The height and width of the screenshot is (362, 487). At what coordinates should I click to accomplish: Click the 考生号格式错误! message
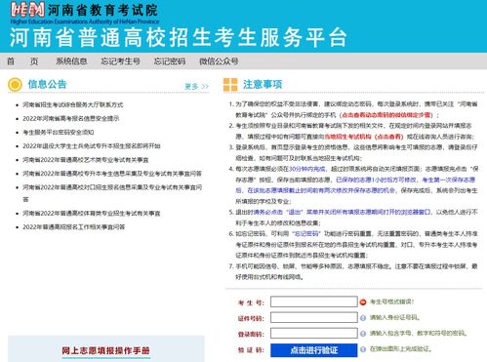391,302
